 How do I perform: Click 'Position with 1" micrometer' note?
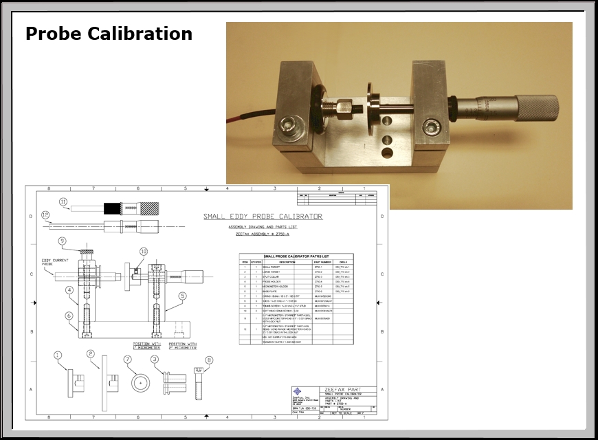147,346
